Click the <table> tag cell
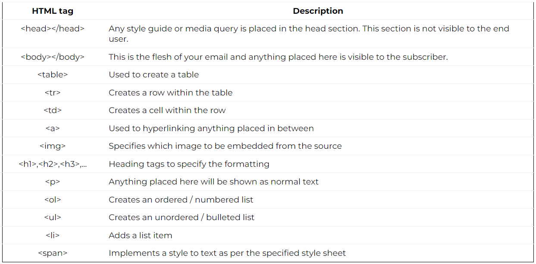The height and width of the screenshot is (264, 536). pyautogui.click(x=53, y=74)
